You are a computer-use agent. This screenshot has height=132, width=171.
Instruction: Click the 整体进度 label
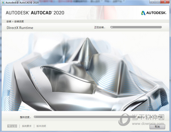pos(26,117)
